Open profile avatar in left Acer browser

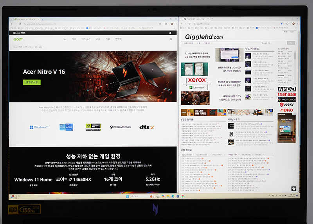coord(172,24)
